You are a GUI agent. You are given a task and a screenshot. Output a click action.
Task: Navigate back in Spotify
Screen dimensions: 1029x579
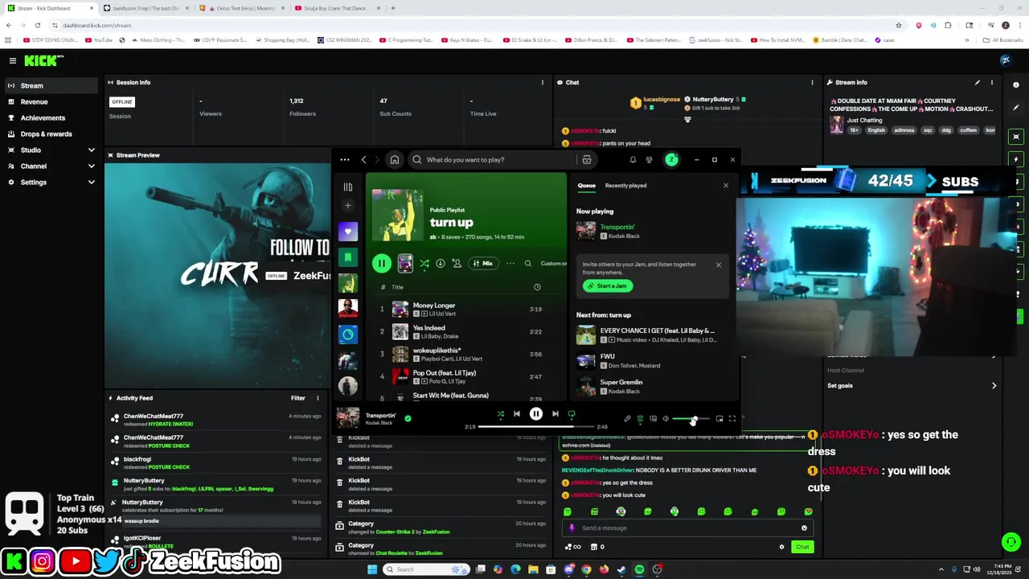pyautogui.click(x=363, y=160)
